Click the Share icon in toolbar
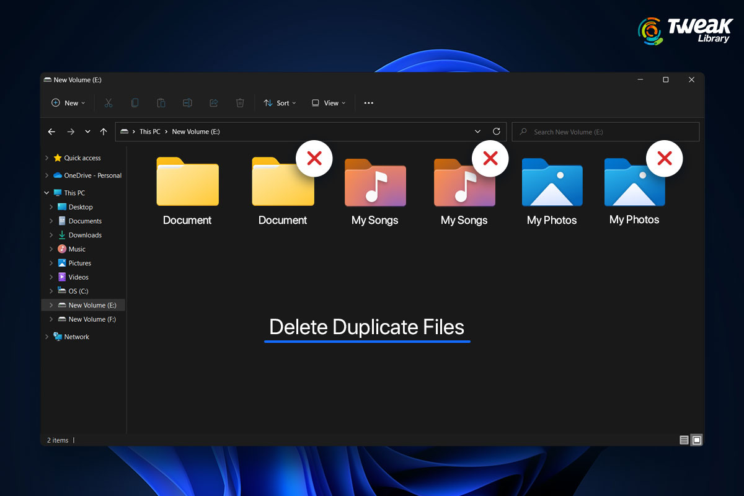This screenshot has height=496, width=744. [x=214, y=103]
